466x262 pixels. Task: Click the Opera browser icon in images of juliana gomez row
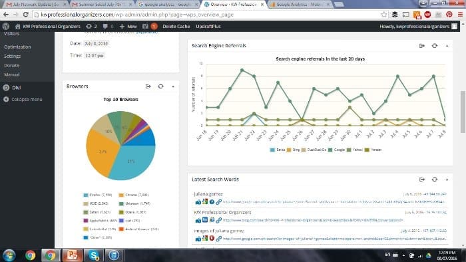point(212,238)
